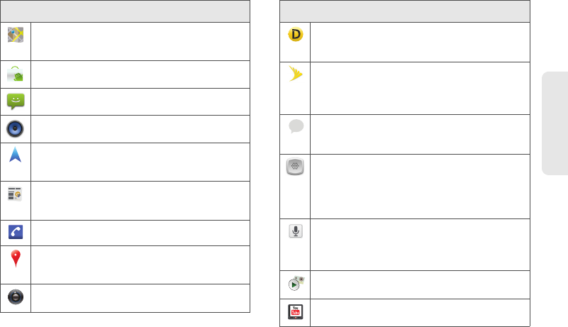Tap the Voice Search microphone icon

tap(296, 231)
